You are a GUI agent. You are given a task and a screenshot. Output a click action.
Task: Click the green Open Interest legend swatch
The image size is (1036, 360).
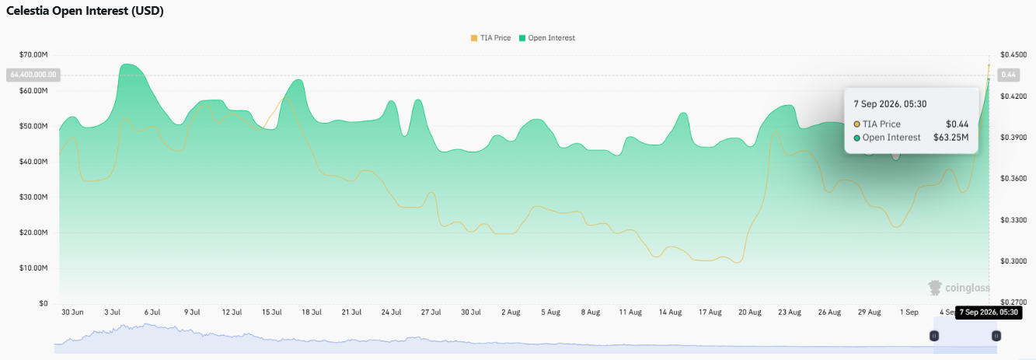click(x=523, y=37)
